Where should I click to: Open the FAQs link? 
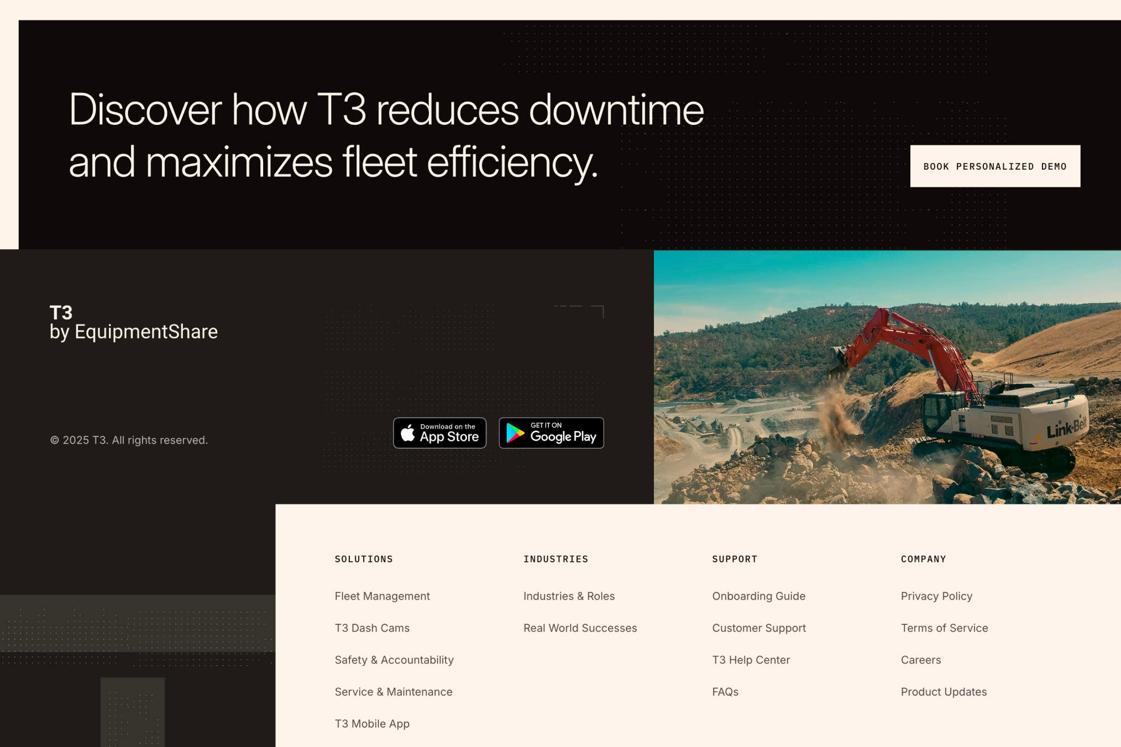725,692
